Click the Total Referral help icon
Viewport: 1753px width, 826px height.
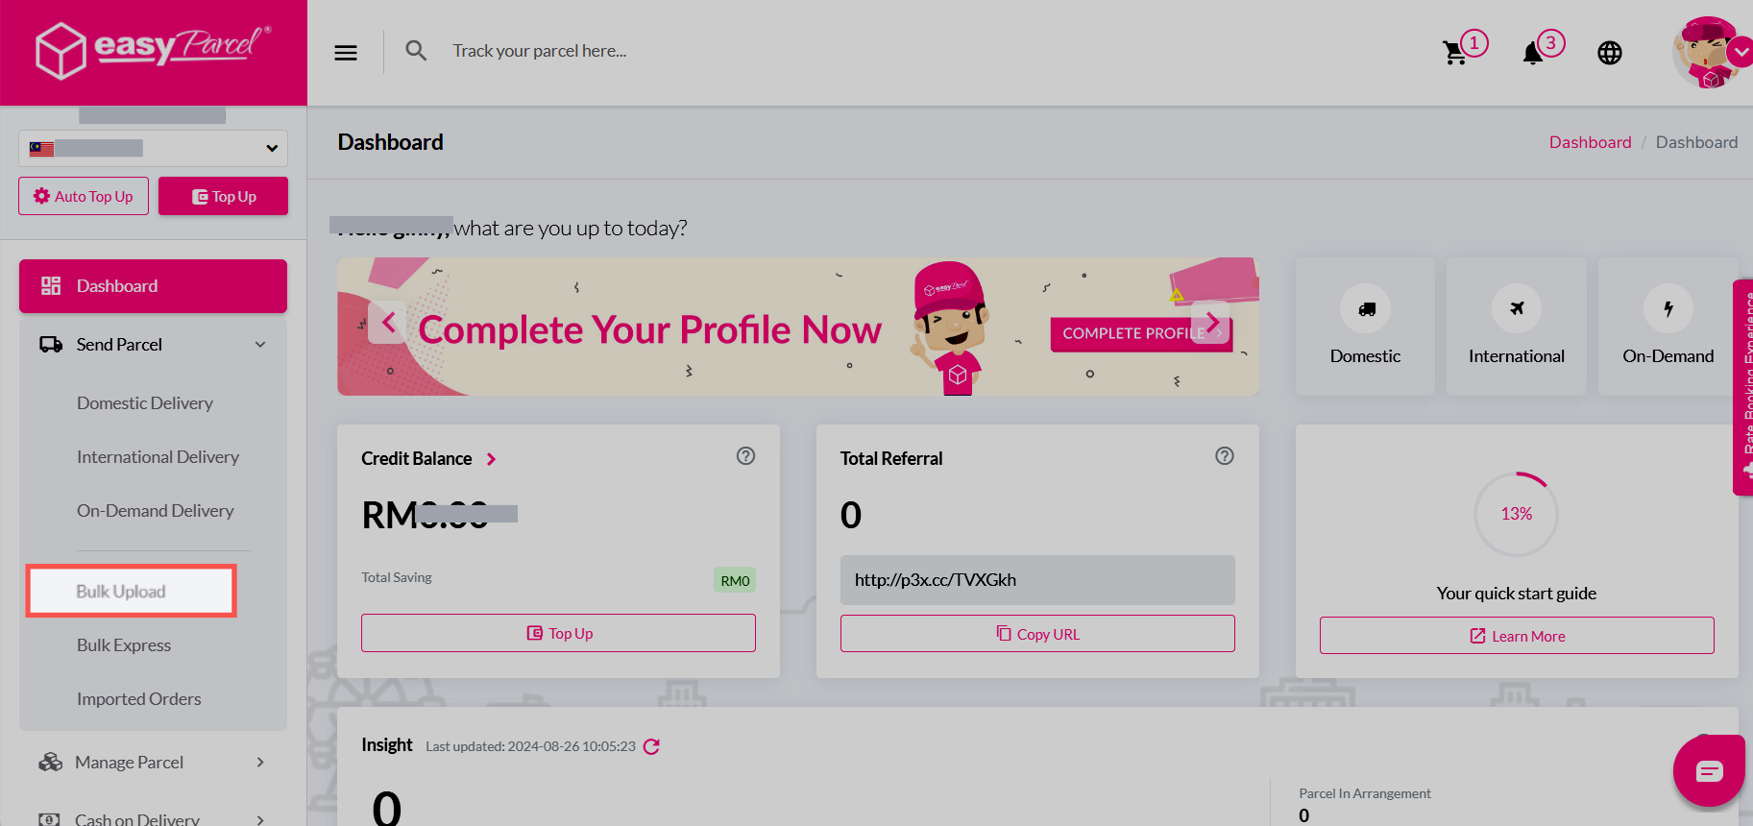pyautogui.click(x=1225, y=456)
